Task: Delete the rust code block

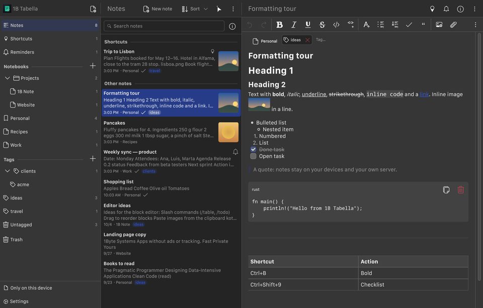Action: click(460, 190)
